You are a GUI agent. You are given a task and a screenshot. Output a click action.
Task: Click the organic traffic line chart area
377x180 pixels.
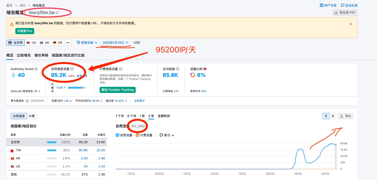click(226, 156)
